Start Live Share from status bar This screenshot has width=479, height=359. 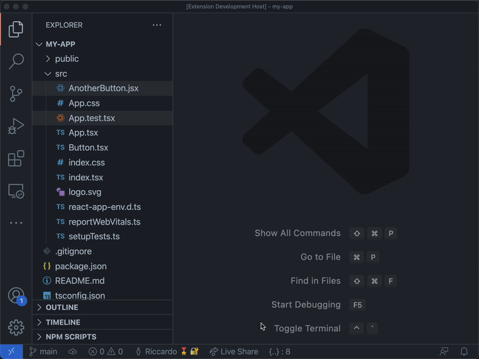[x=234, y=352]
